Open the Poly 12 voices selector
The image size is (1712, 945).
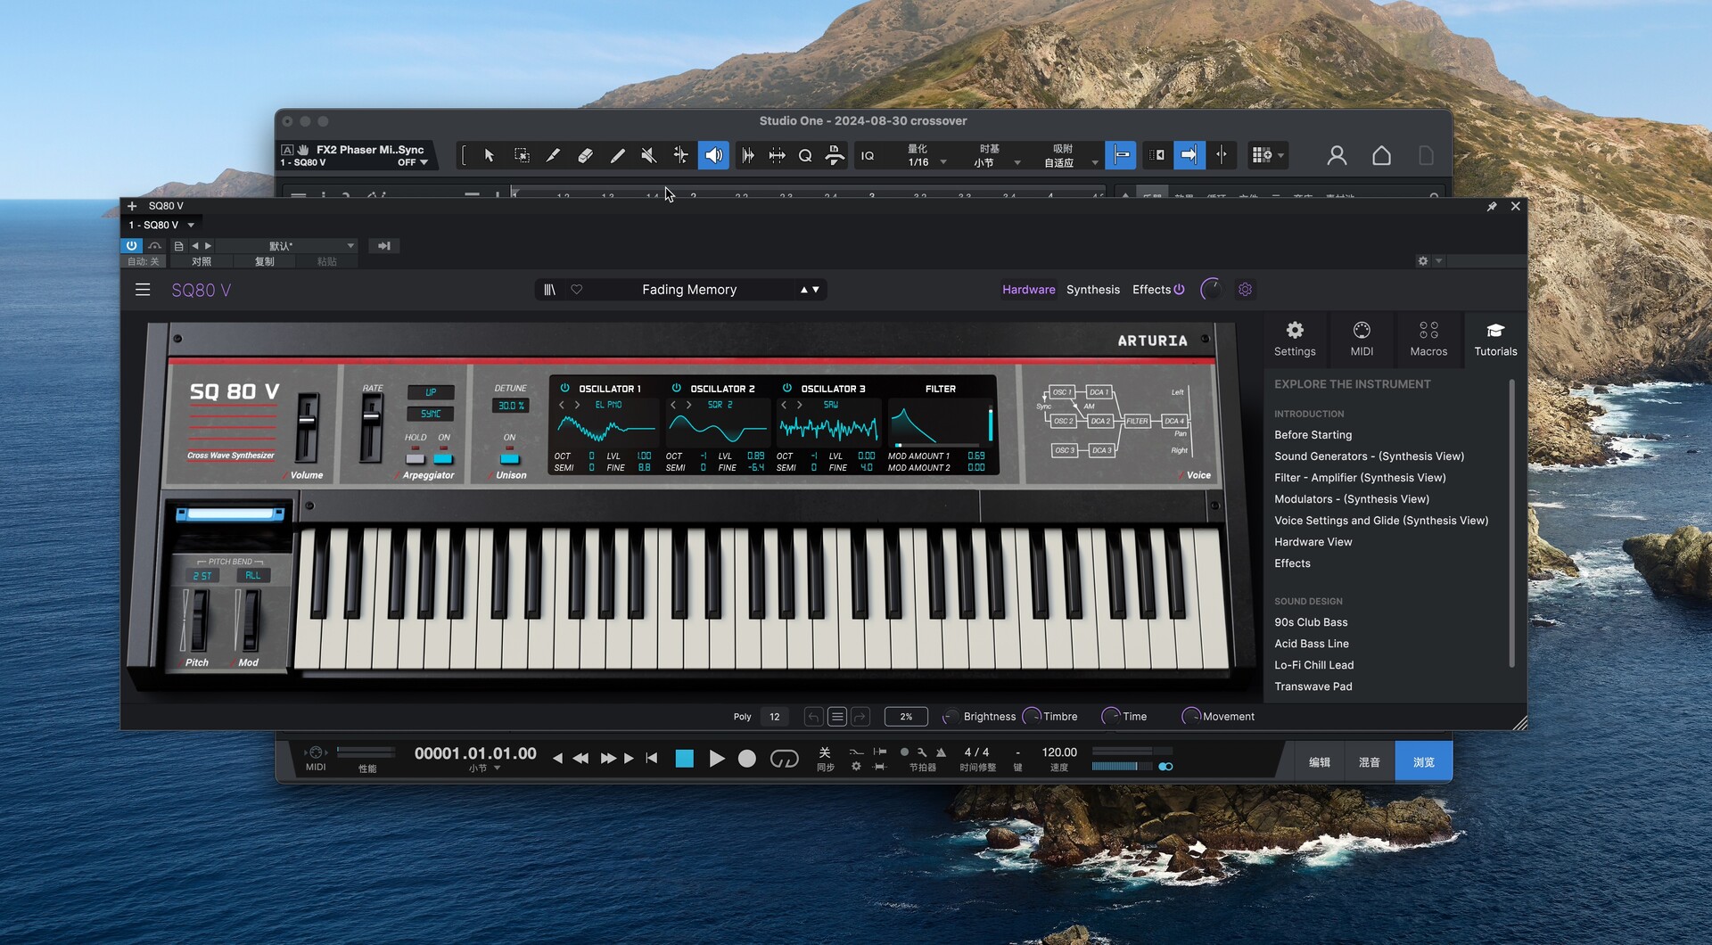tap(774, 717)
